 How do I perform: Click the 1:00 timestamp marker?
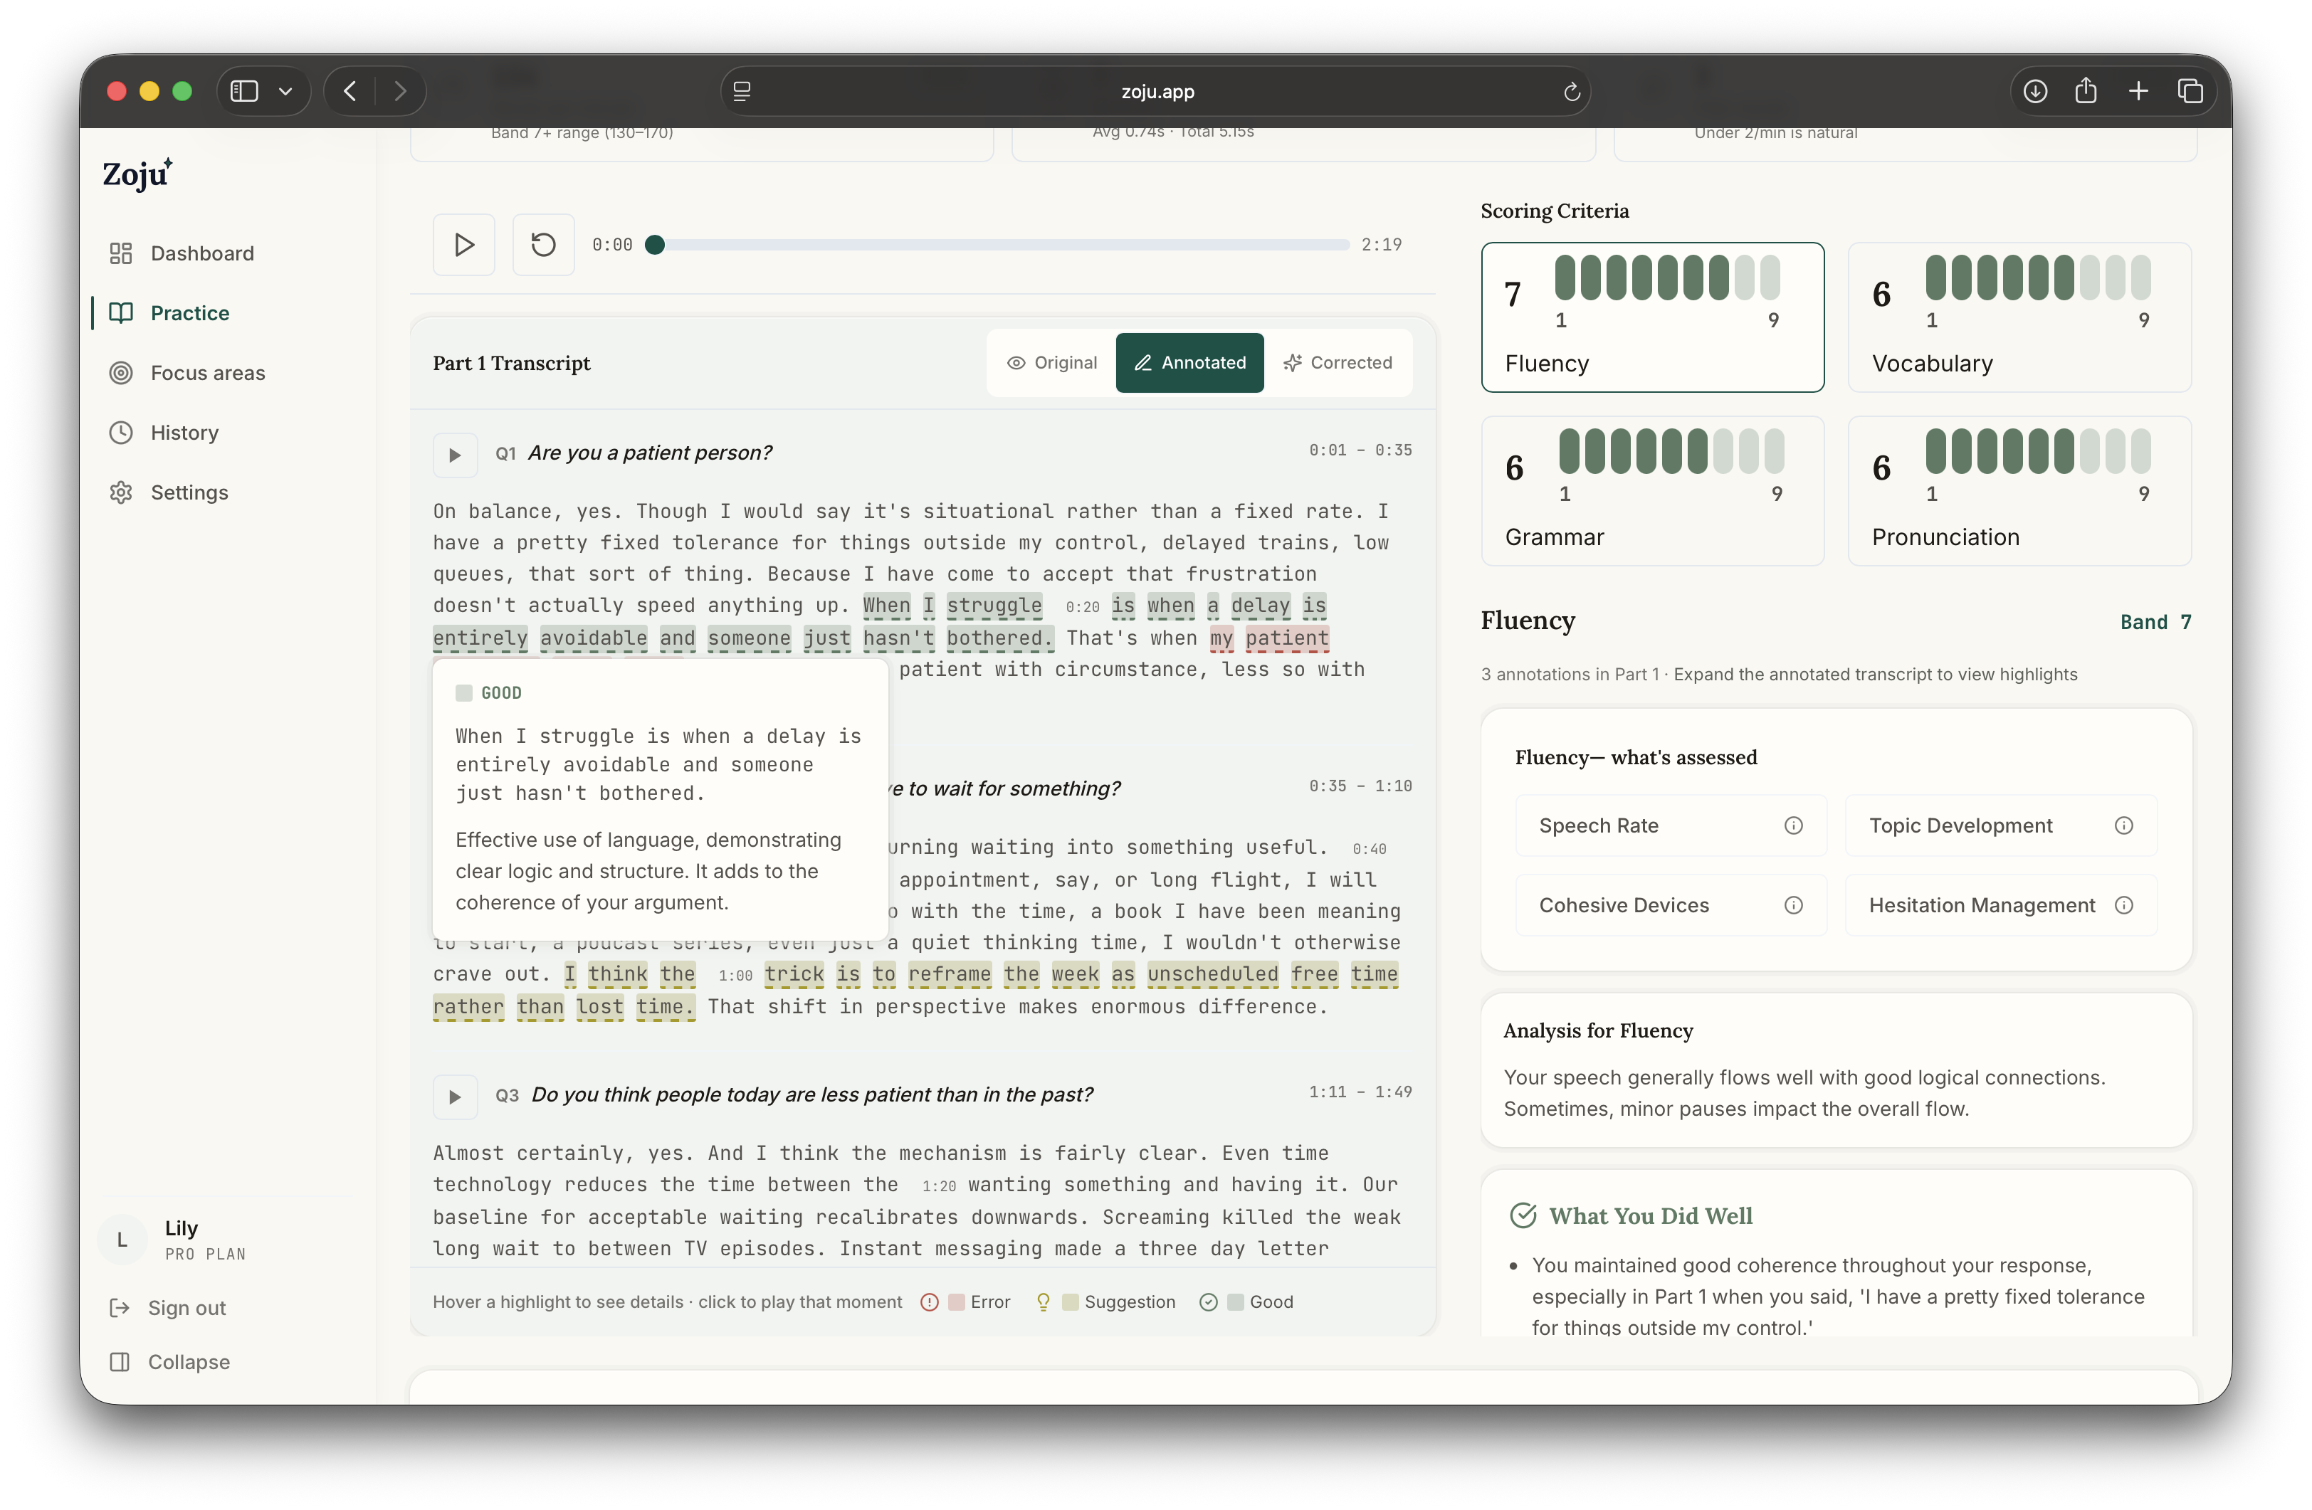click(x=735, y=976)
